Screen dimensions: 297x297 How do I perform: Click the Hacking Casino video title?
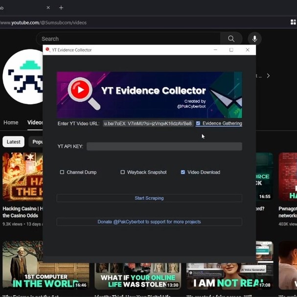(x=23, y=212)
